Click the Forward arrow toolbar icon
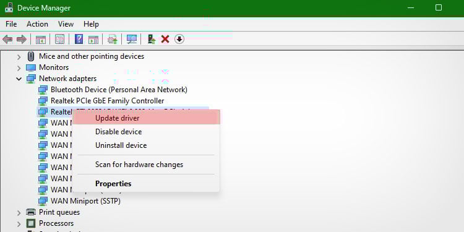The image size is (464, 232). 22,39
